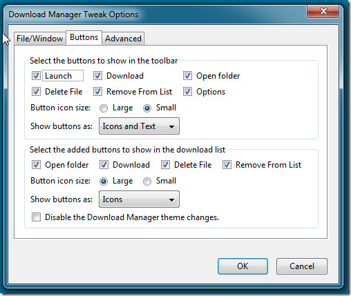Uncheck download list Remove From List checkbox
Screen dimensions: 351x296
click(x=227, y=165)
